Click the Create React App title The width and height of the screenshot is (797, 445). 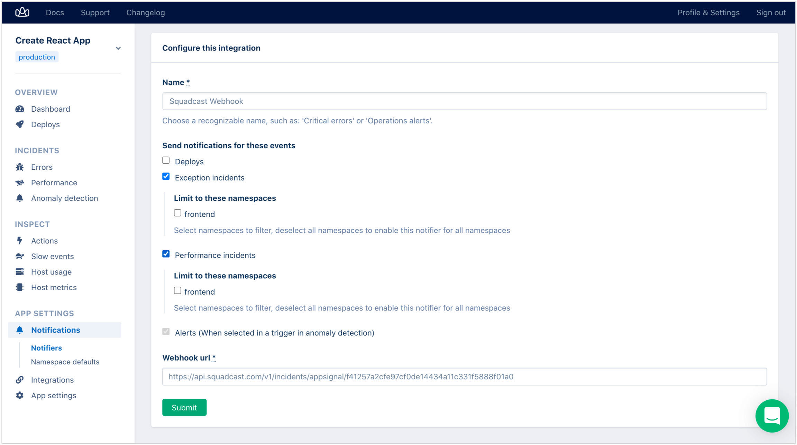[53, 40]
